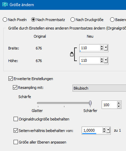Click the aspect ratio 1,0000 input field
The height and width of the screenshot is (151, 126).
pyautogui.click(x=92, y=131)
